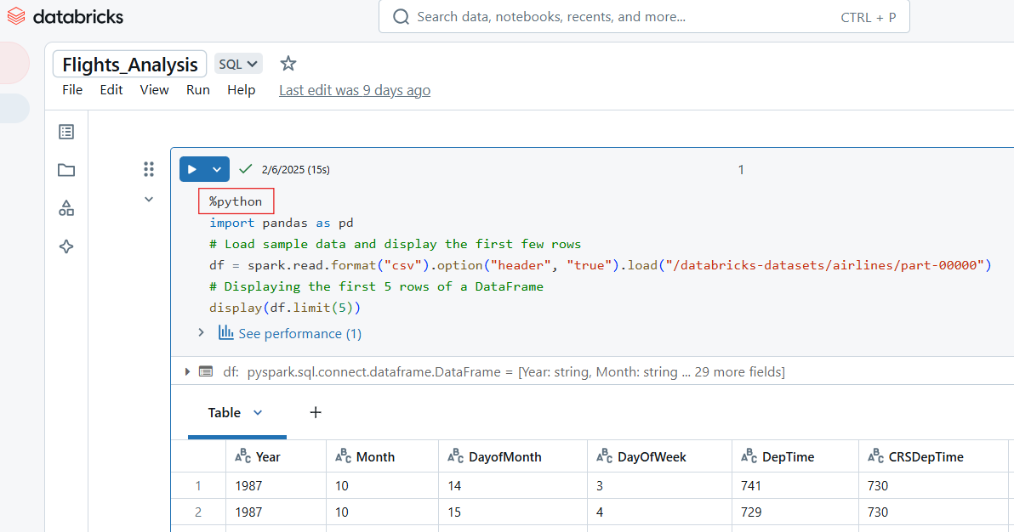Select row number 1
The height and width of the screenshot is (532, 1014).
[x=198, y=485]
